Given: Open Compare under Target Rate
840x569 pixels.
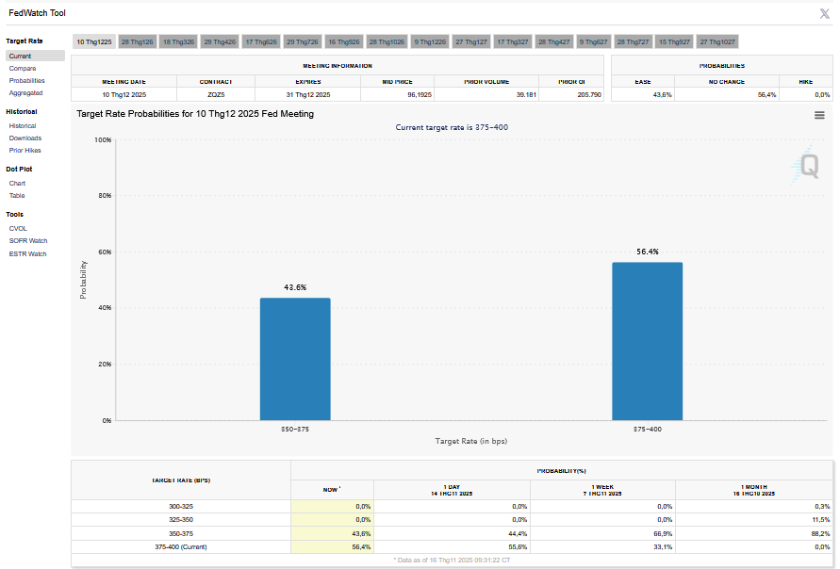Looking at the screenshot, I should click(x=23, y=69).
